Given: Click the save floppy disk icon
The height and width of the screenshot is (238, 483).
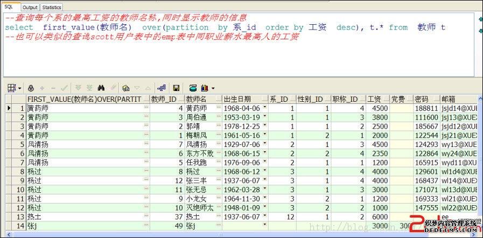Looking at the screenshot, I should pos(176,88).
